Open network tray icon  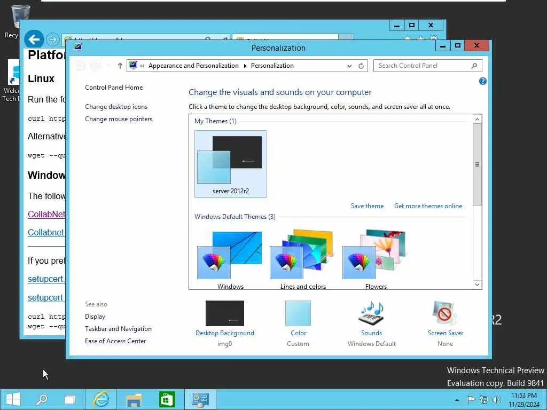(x=483, y=399)
